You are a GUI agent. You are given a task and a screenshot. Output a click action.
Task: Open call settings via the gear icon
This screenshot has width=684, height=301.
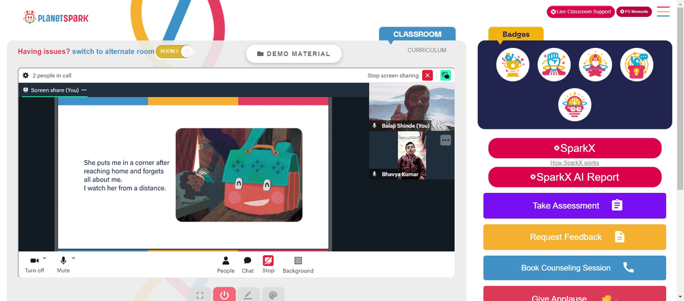(x=26, y=75)
